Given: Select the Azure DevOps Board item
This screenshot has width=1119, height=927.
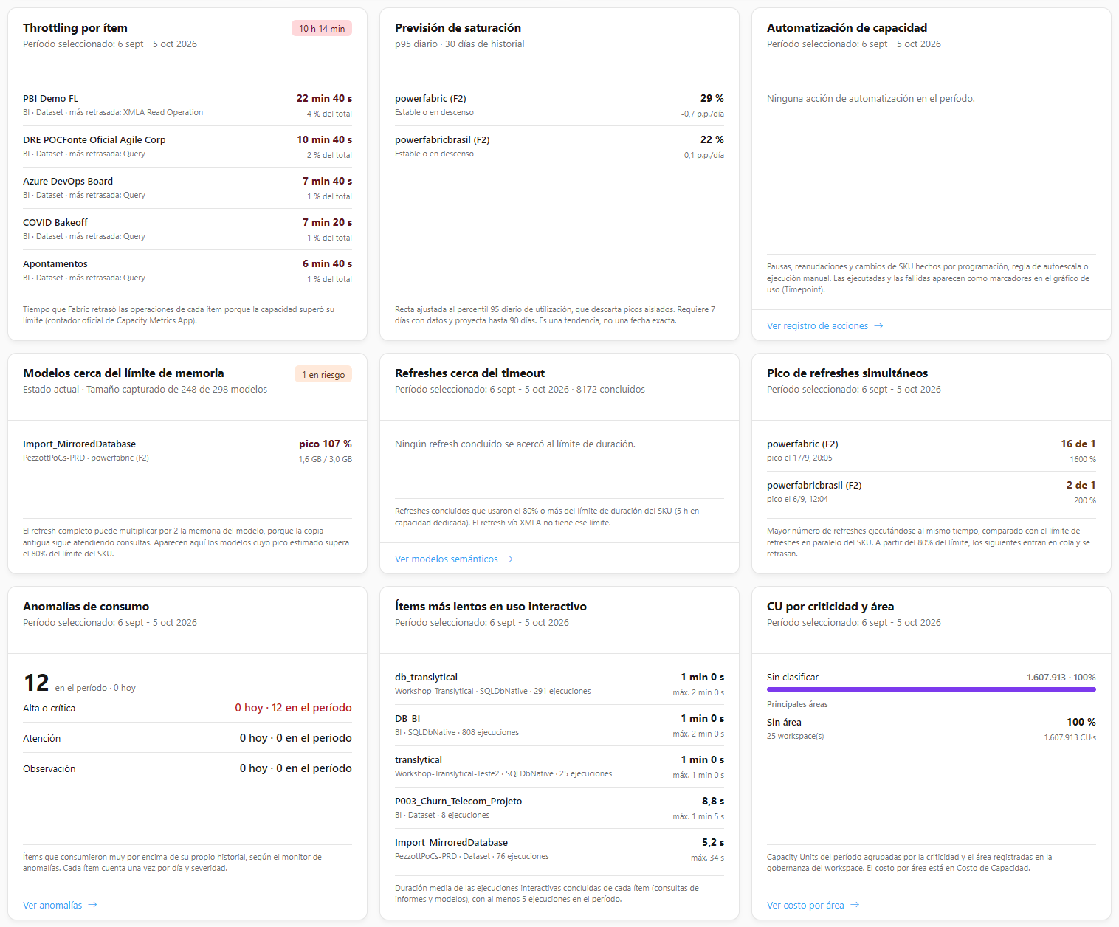Looking at the screenshot, I should pyautogui.click(x=187, y=188).
